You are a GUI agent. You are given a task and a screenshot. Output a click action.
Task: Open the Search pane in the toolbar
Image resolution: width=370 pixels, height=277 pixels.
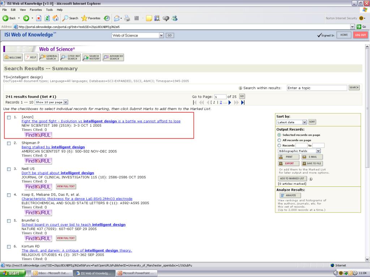tap(70, 18)
